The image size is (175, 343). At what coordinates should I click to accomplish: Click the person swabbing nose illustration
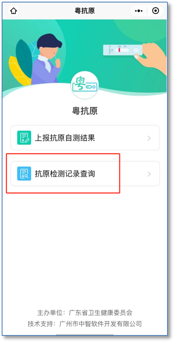[x=48, y=59]
